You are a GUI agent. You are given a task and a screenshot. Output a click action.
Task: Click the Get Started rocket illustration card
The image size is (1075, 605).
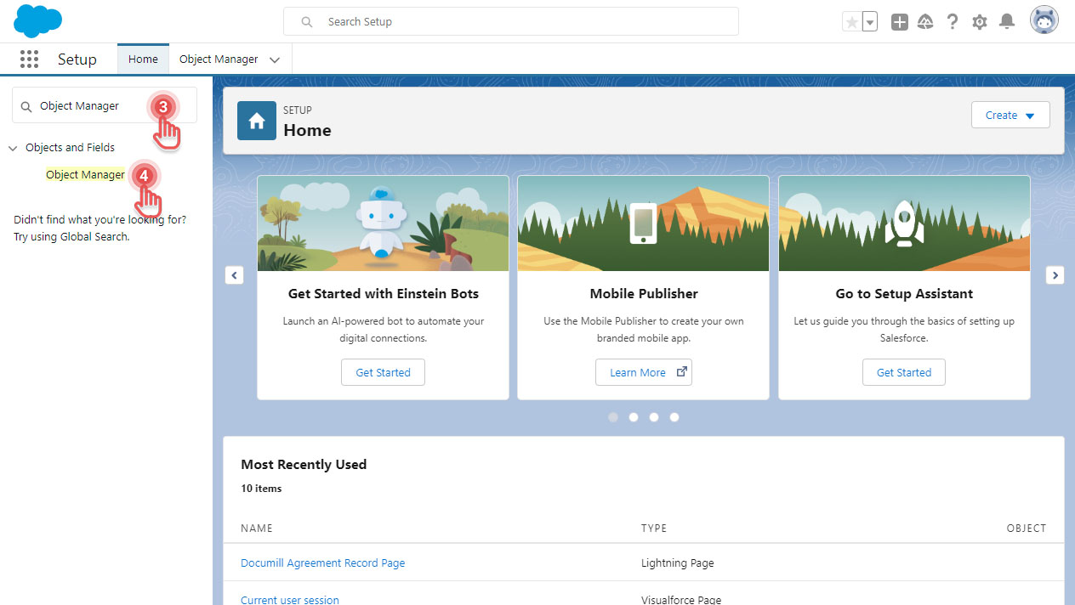(x=903, y=223)
